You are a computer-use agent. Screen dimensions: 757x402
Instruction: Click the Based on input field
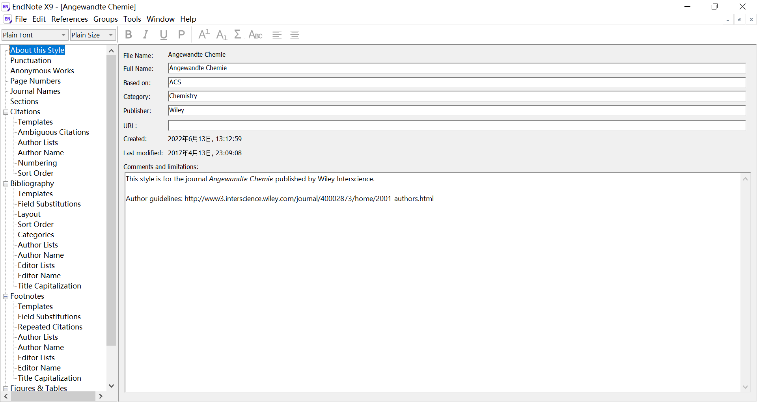coord(457,82)
